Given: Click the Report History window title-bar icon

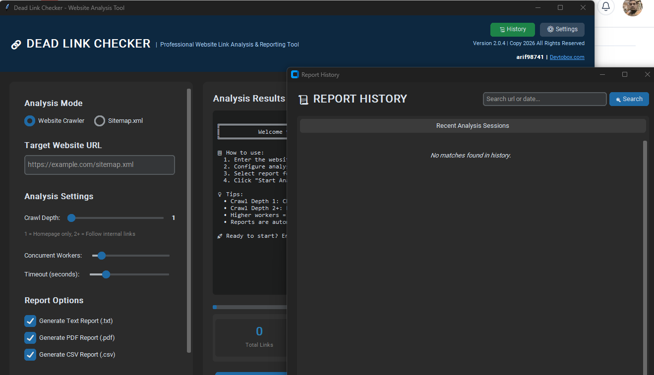Looking at the screenshot, I should click(x=295, y=74).
